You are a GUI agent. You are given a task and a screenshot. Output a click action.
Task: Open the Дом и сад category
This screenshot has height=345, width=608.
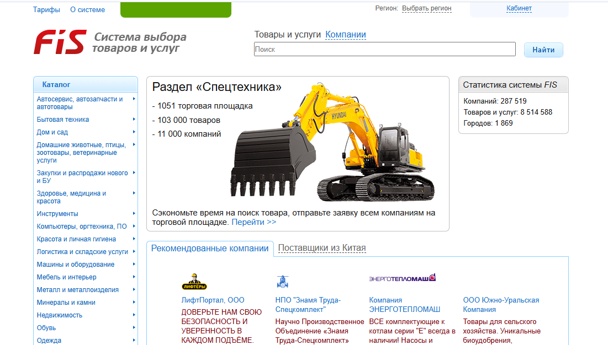pos(52,132)
